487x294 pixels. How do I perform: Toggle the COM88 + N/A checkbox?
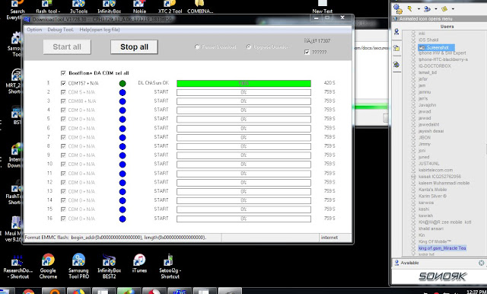pyautogui.click(x=63, y=101)
